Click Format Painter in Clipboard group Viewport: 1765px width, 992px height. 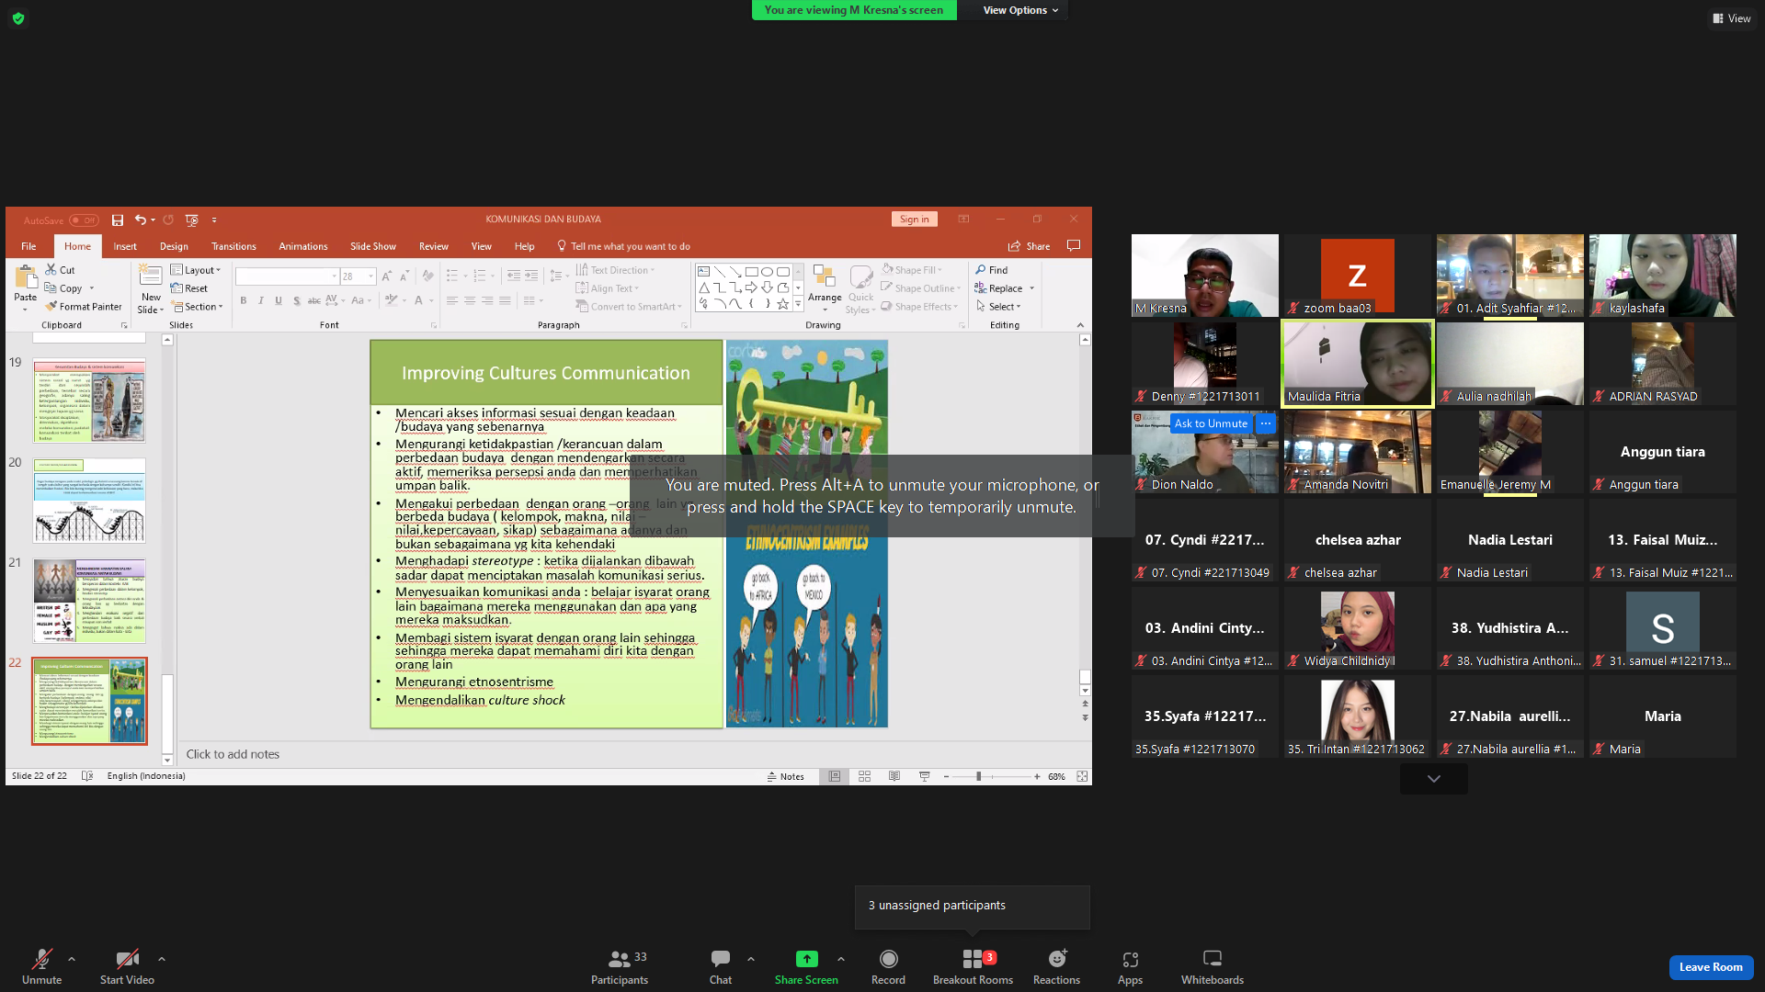tap(84, 307)
